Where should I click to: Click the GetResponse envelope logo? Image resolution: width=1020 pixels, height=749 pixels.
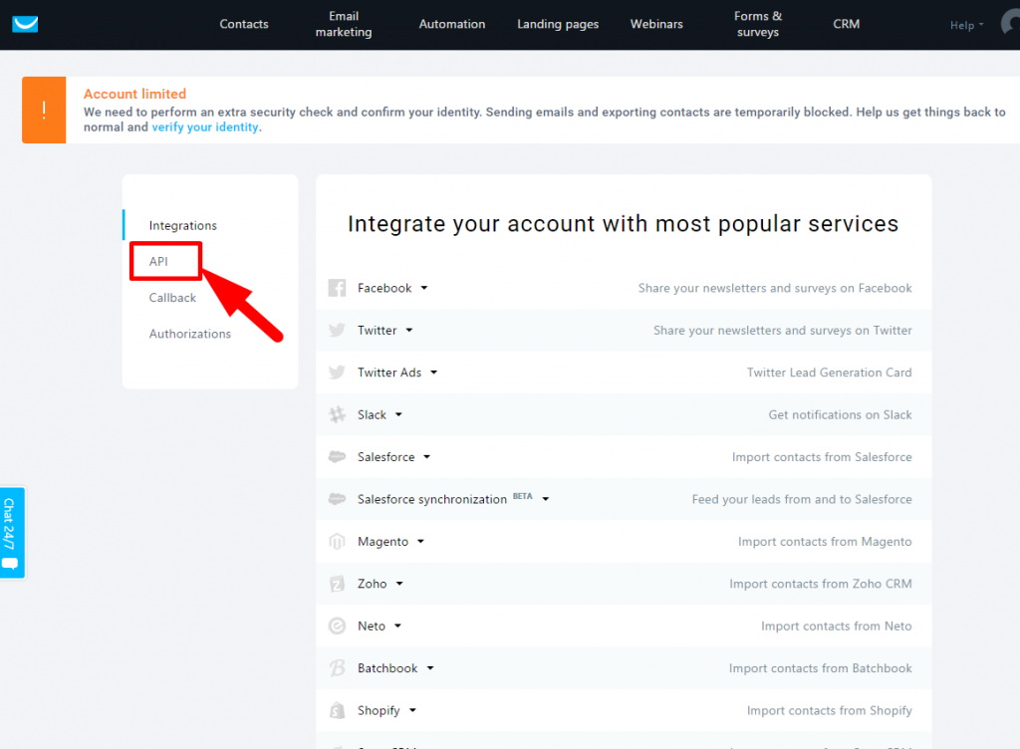25,24
